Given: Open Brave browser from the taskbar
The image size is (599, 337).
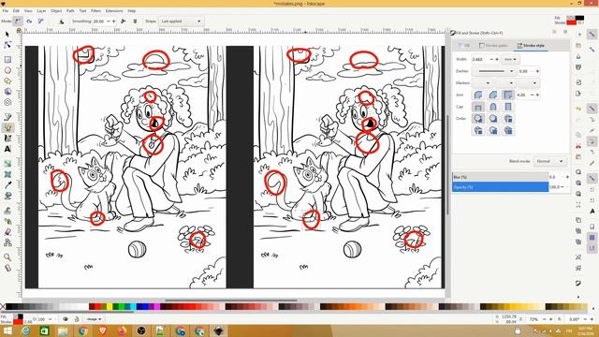Looking at the screenshot, I should coord(102,330).
